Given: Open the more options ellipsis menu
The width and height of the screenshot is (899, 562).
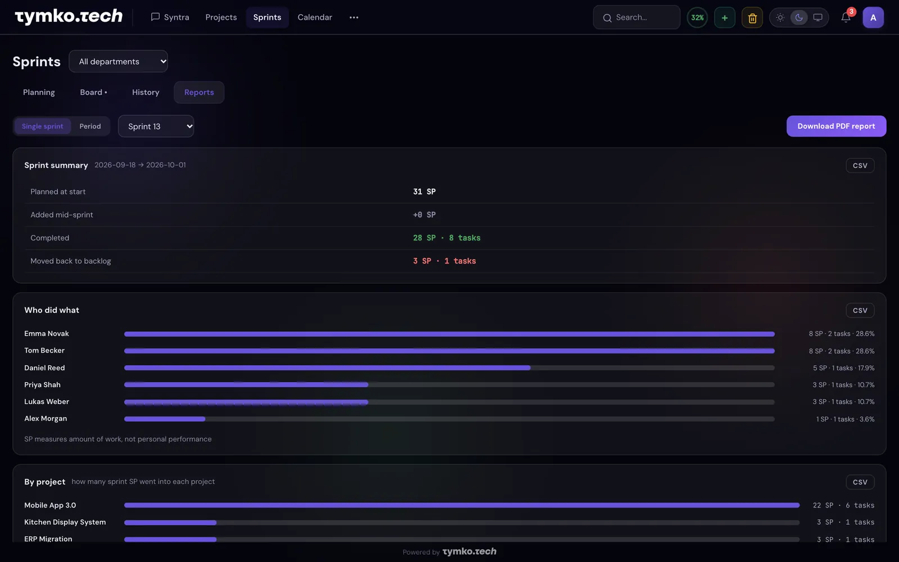Looking at the screenshot, I should point(354,17).
